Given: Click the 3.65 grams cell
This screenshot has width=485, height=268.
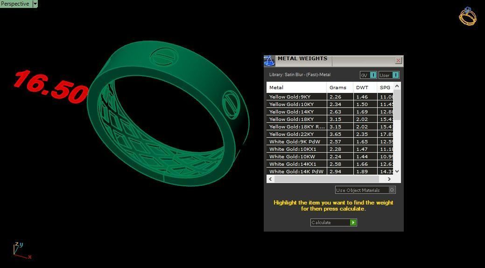Looking at the screenshot, I should (340, 134).
